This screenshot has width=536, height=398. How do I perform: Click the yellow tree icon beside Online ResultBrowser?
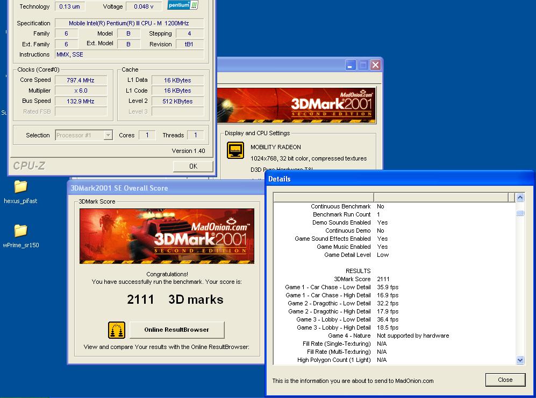(x=117, y=330)
